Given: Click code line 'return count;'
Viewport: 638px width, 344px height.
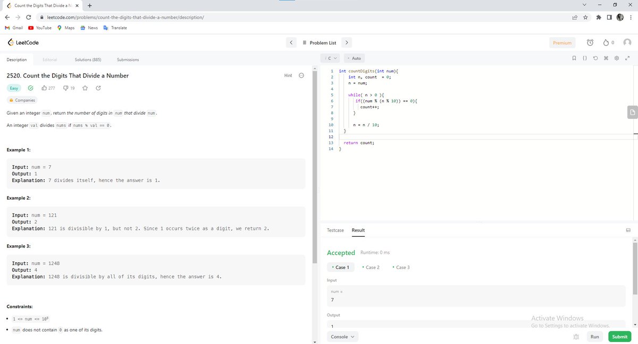Looking at the screenshot, I should pyautogui.click(x=359, y=143).
